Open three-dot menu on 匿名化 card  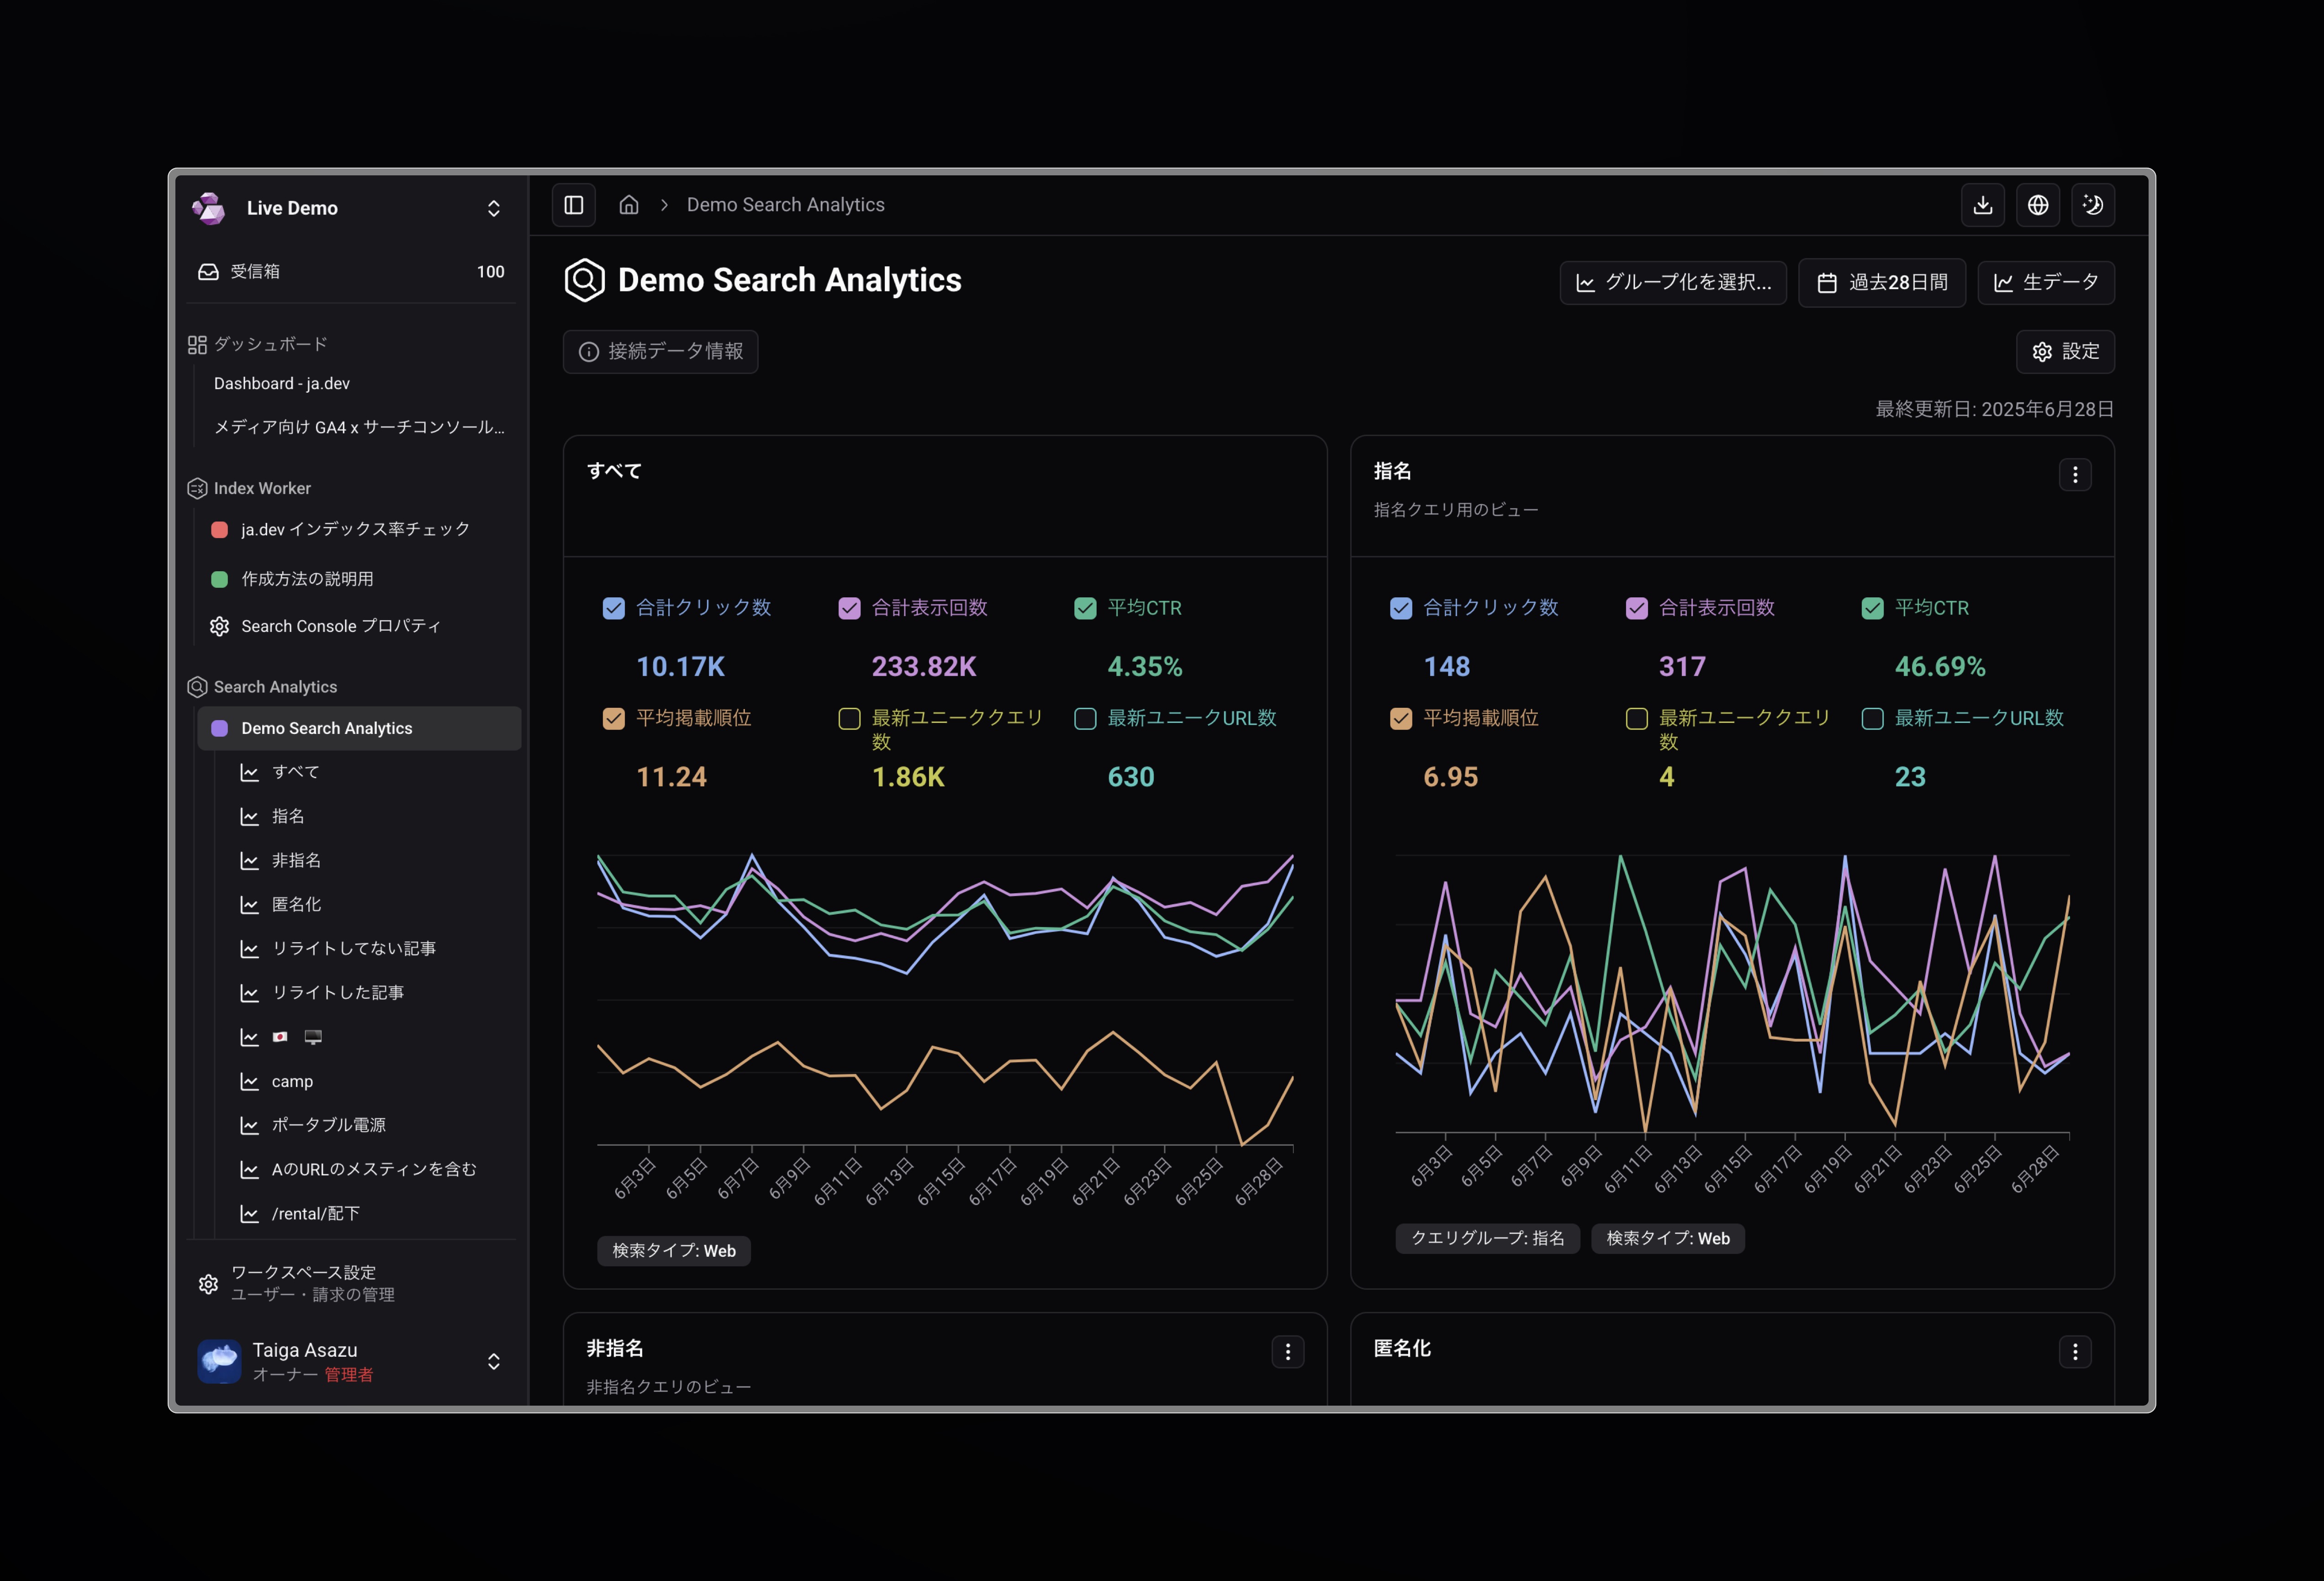(x=2075, y=1352)
